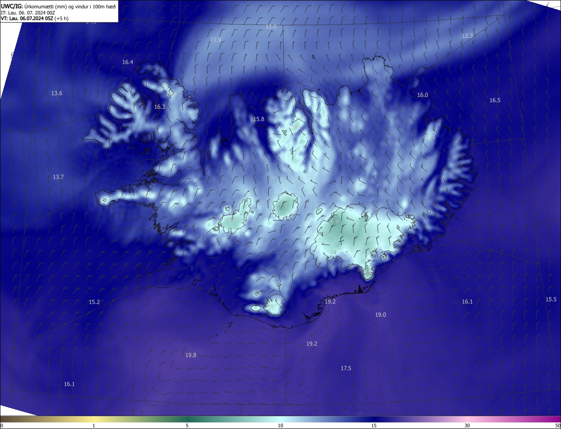The width and height of the screenshot is (561, 429).
Task: Click the 10 tick on the color scale
Action: point(280,426)
